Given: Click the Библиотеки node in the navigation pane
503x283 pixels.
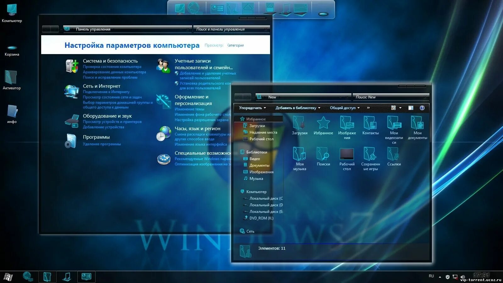Looking at the screenshot, I should point(257,152).
